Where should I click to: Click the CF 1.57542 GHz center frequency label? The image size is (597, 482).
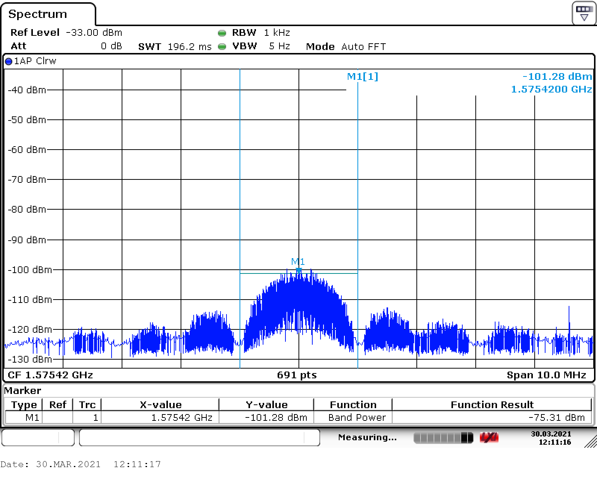pos(50,375)
